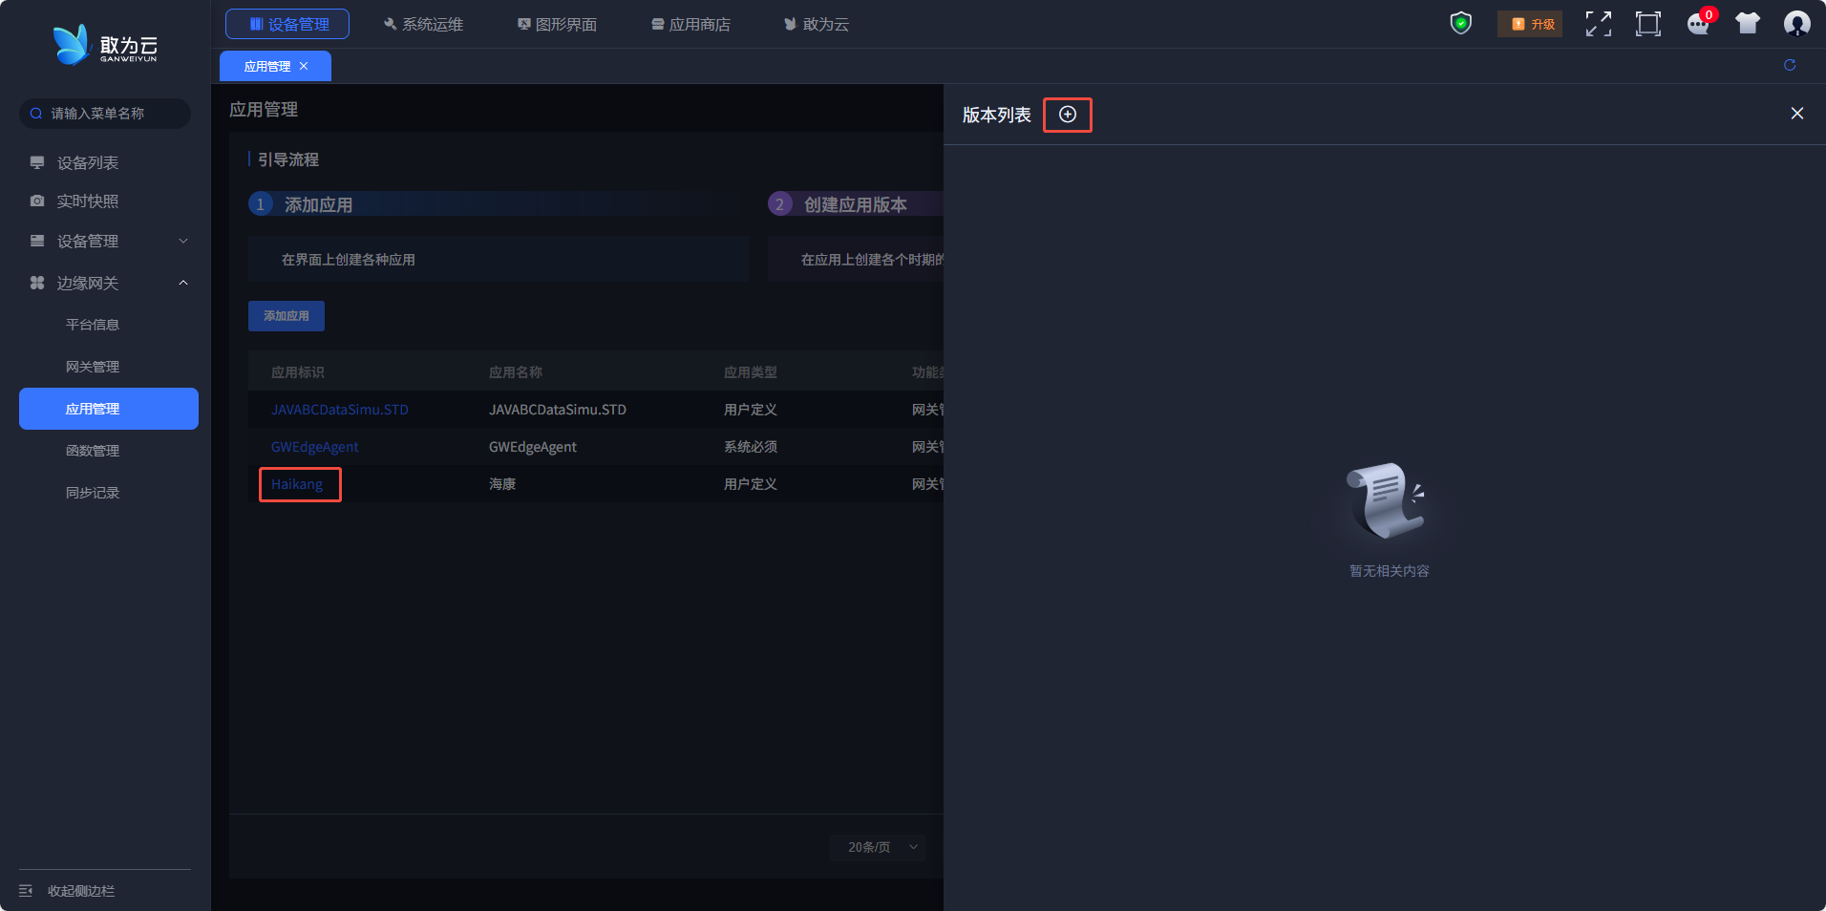Viewport: 1826px width, 911px height.
Task: Close the 版本列表 panel
Action: point(1797,114)
